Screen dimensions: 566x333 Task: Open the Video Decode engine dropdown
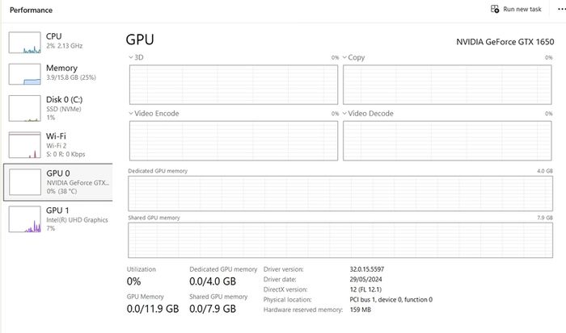pyautogui.click(x=368, y=114)
